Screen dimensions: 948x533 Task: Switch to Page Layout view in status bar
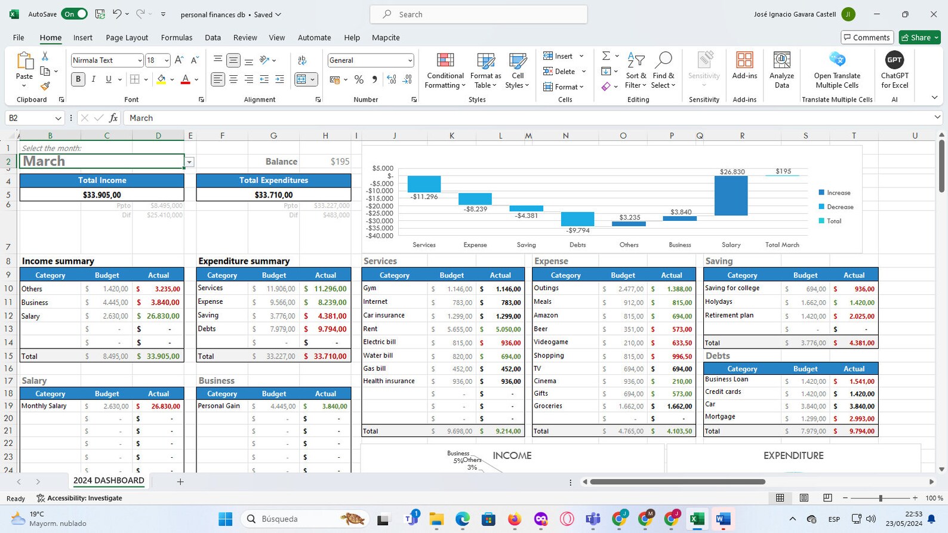[x=804, y=498]
